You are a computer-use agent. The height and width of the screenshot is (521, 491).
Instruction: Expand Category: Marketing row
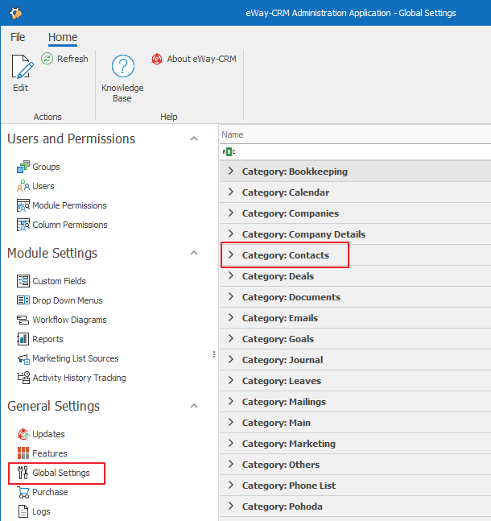(231, 443)
